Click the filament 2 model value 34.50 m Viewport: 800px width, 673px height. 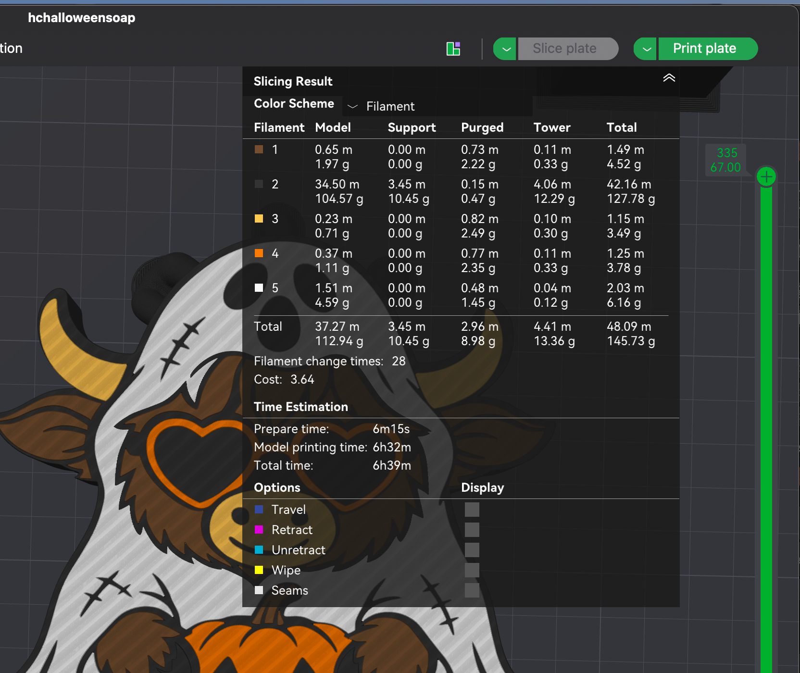point(337,184)
